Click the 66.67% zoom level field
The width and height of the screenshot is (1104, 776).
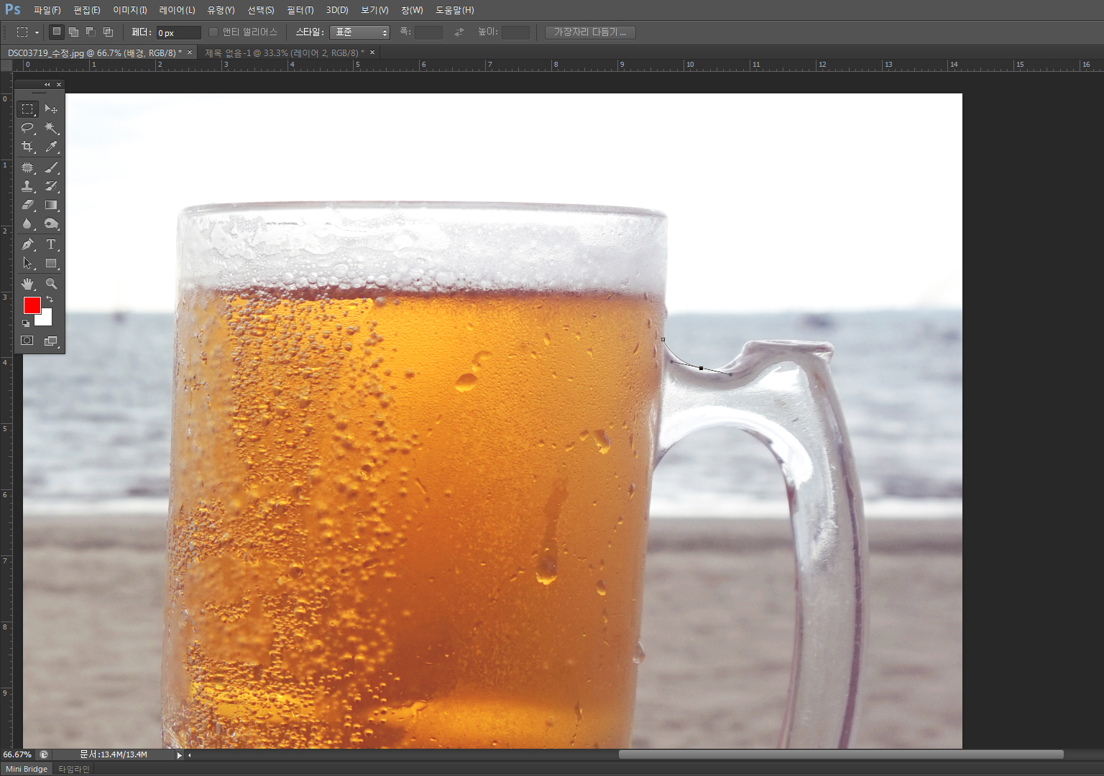point(17,754)
